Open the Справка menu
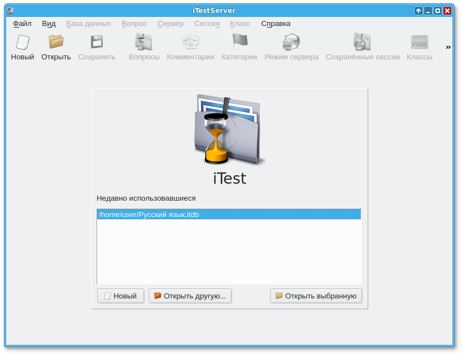 (276, 24)
